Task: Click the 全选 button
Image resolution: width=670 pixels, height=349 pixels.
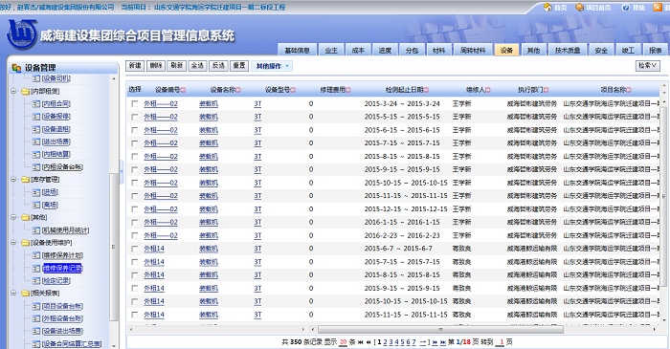Action: pos(197,66)
